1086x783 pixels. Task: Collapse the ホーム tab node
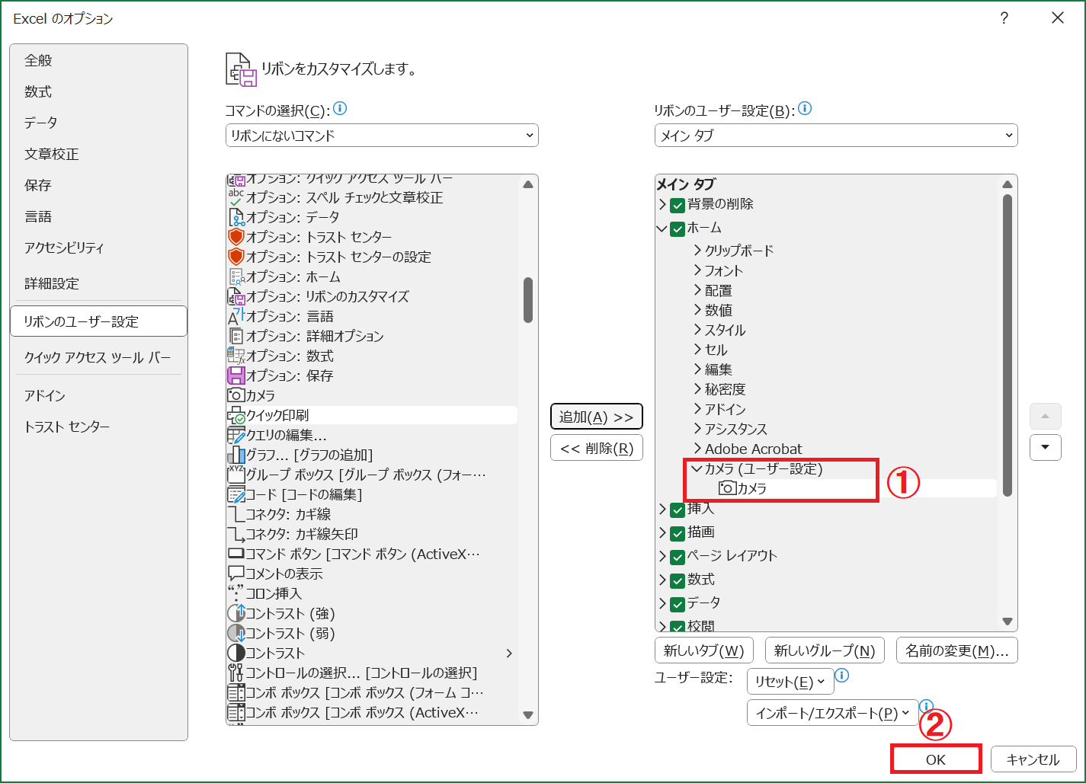(x=662, y=228)
